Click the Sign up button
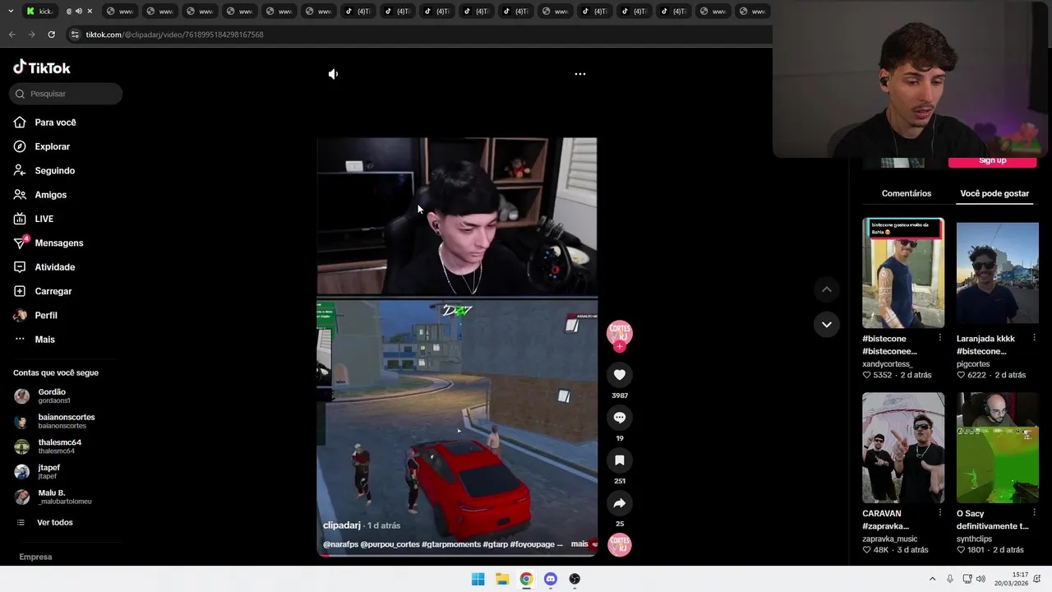The height and width of the screenshot is (592, 1052). click(992, 161)
